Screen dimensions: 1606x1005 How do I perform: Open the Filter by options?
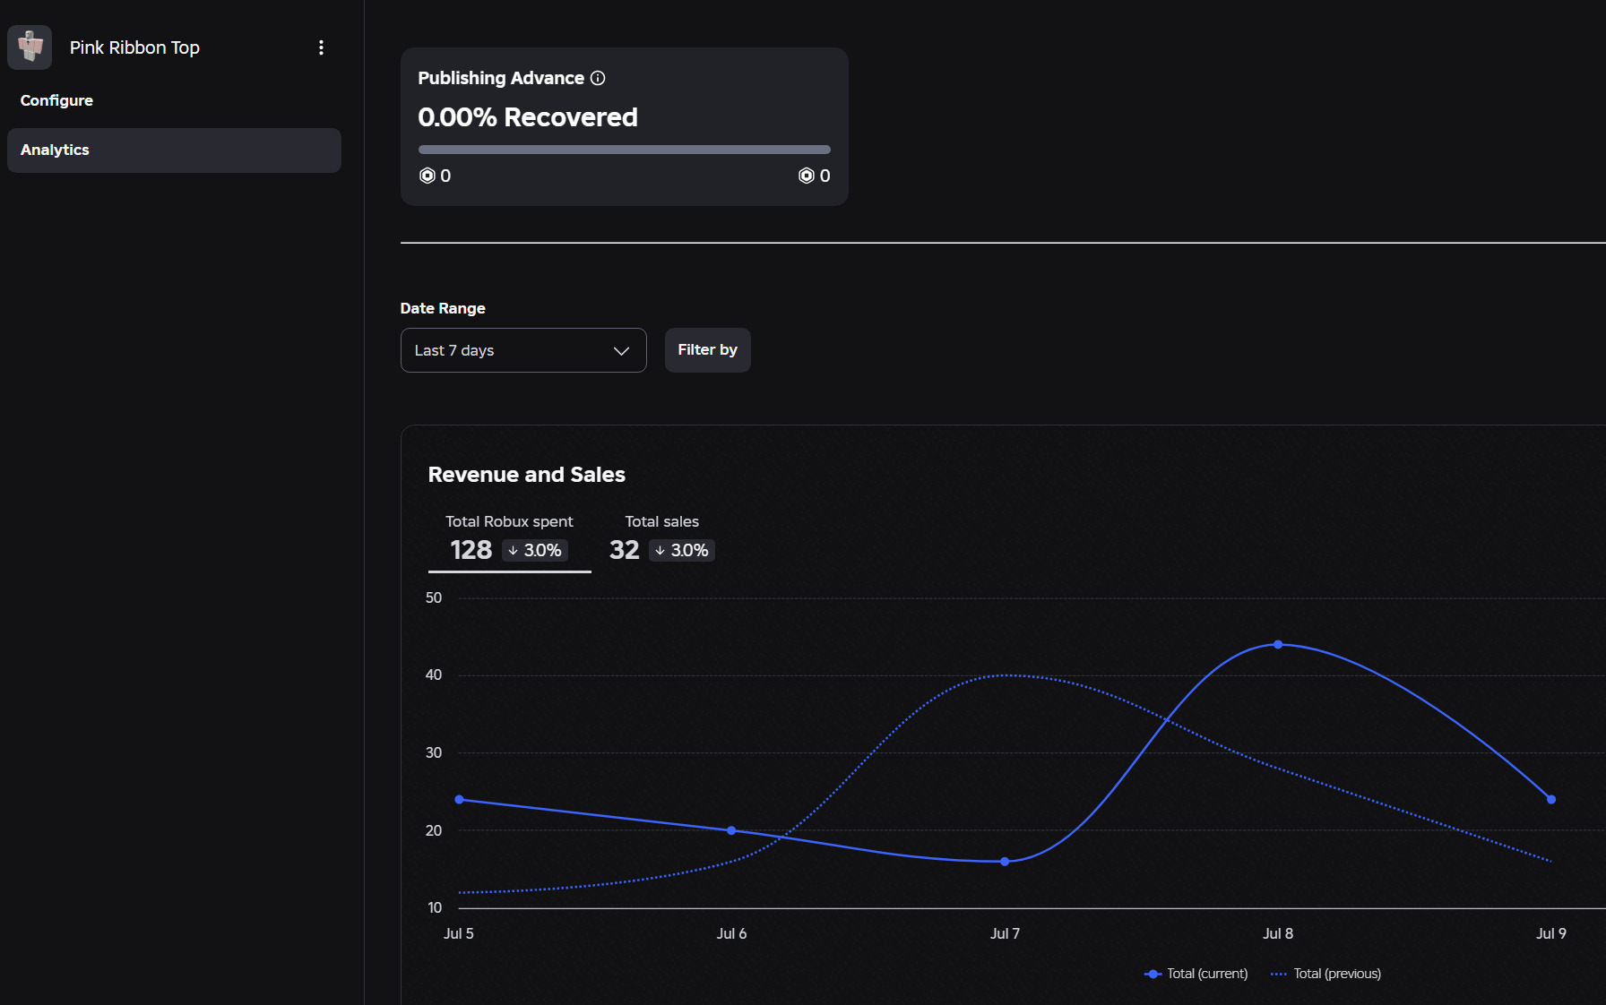tap(708, 350)
